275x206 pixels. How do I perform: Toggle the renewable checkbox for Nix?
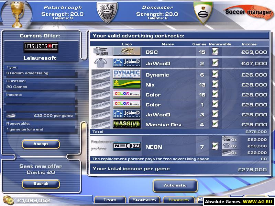pos(215,84)
